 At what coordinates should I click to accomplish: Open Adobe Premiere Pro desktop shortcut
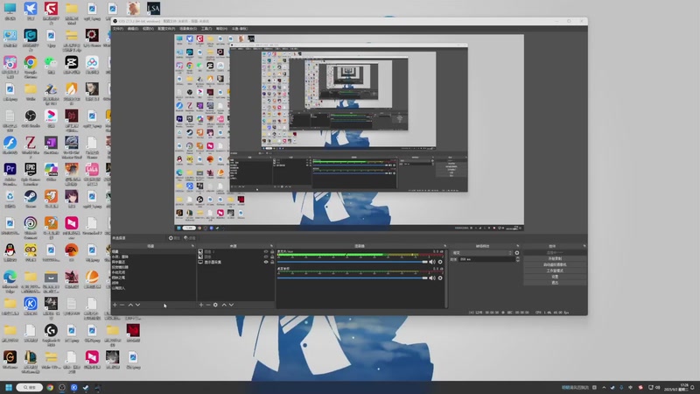pyautogui.click(x=10, y=173)
